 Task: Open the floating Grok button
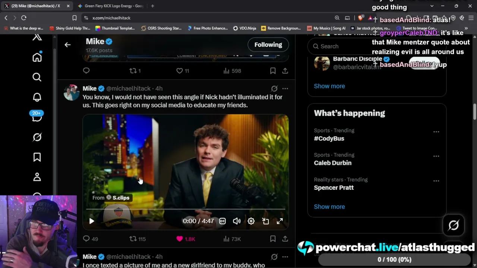454,225
